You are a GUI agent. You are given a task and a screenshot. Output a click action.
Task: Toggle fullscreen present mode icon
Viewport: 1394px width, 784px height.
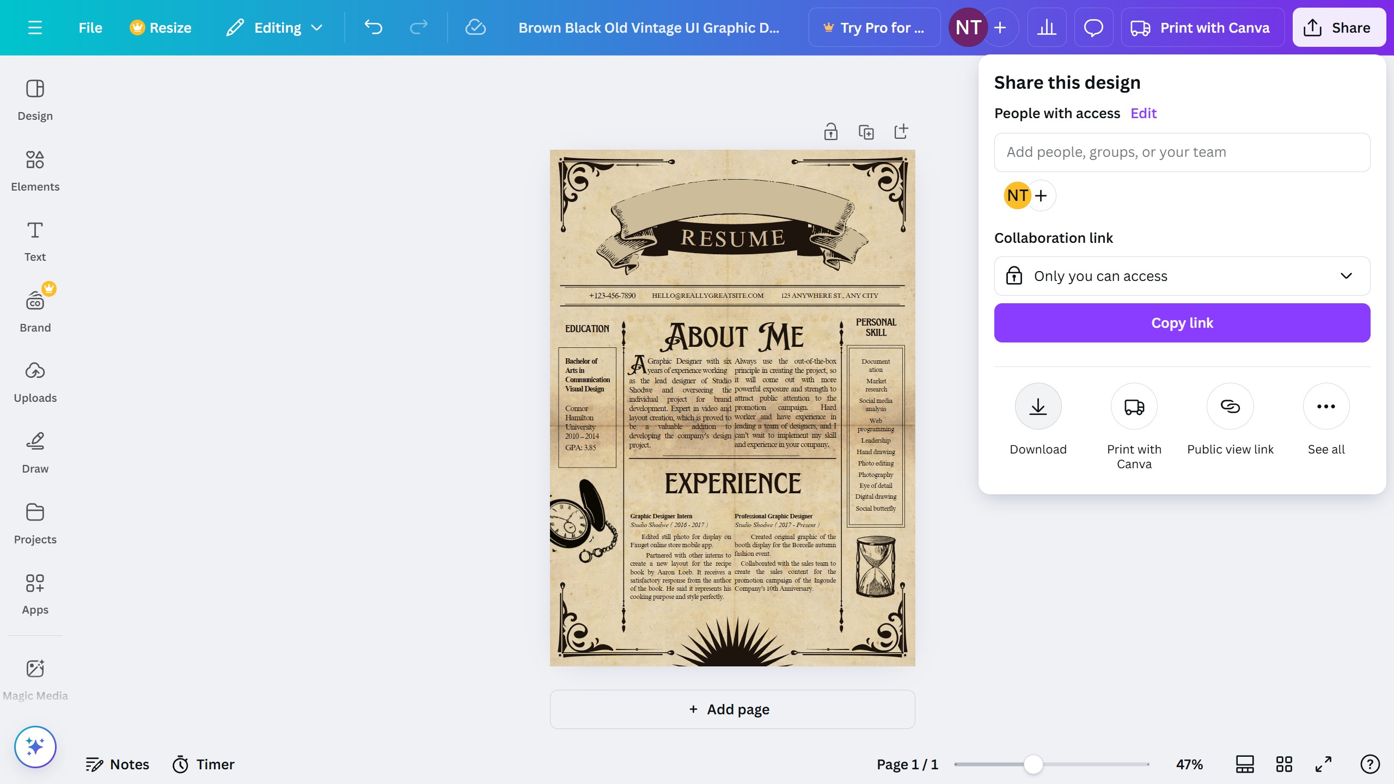pos(1323,764)
